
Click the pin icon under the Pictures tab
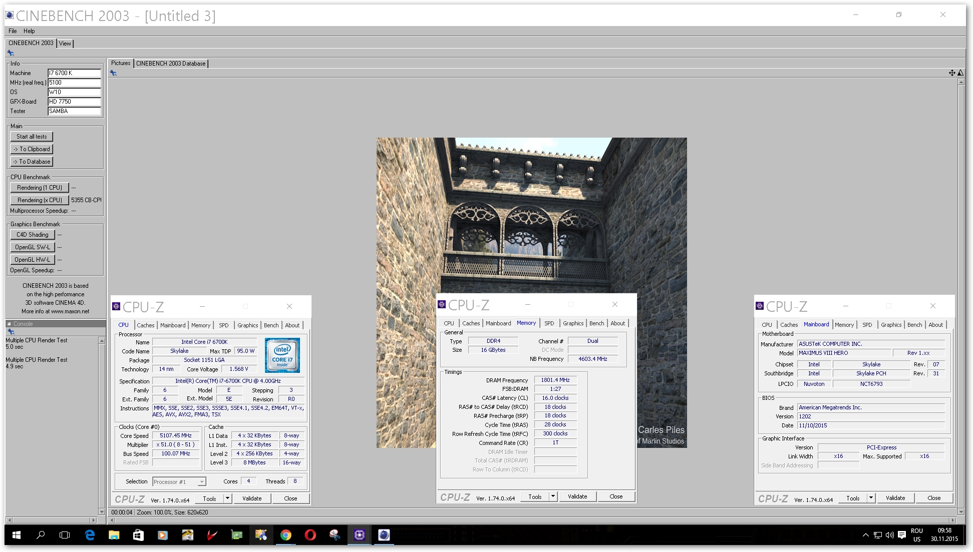(113, 73)
